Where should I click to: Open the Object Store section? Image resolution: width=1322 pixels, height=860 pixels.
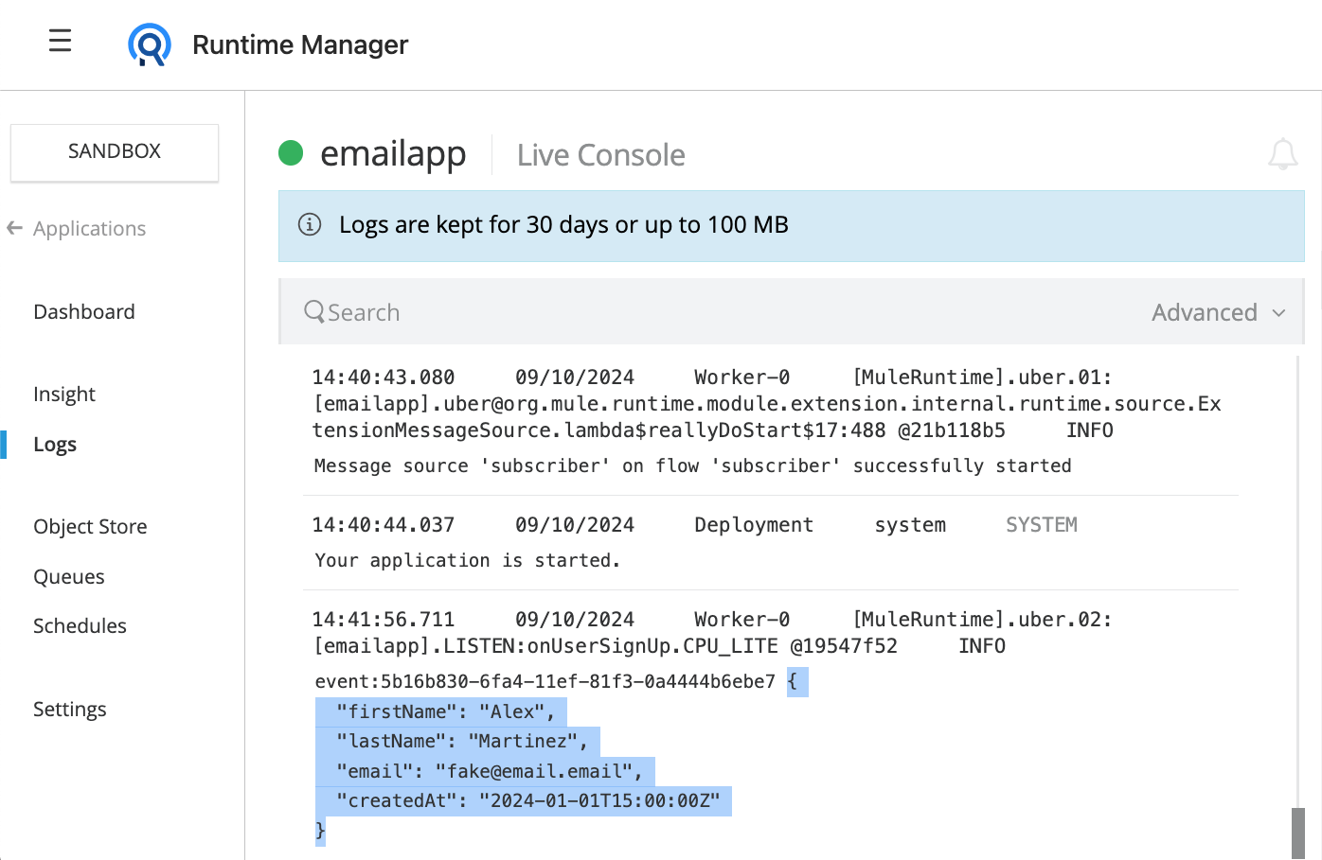point(90,526)
